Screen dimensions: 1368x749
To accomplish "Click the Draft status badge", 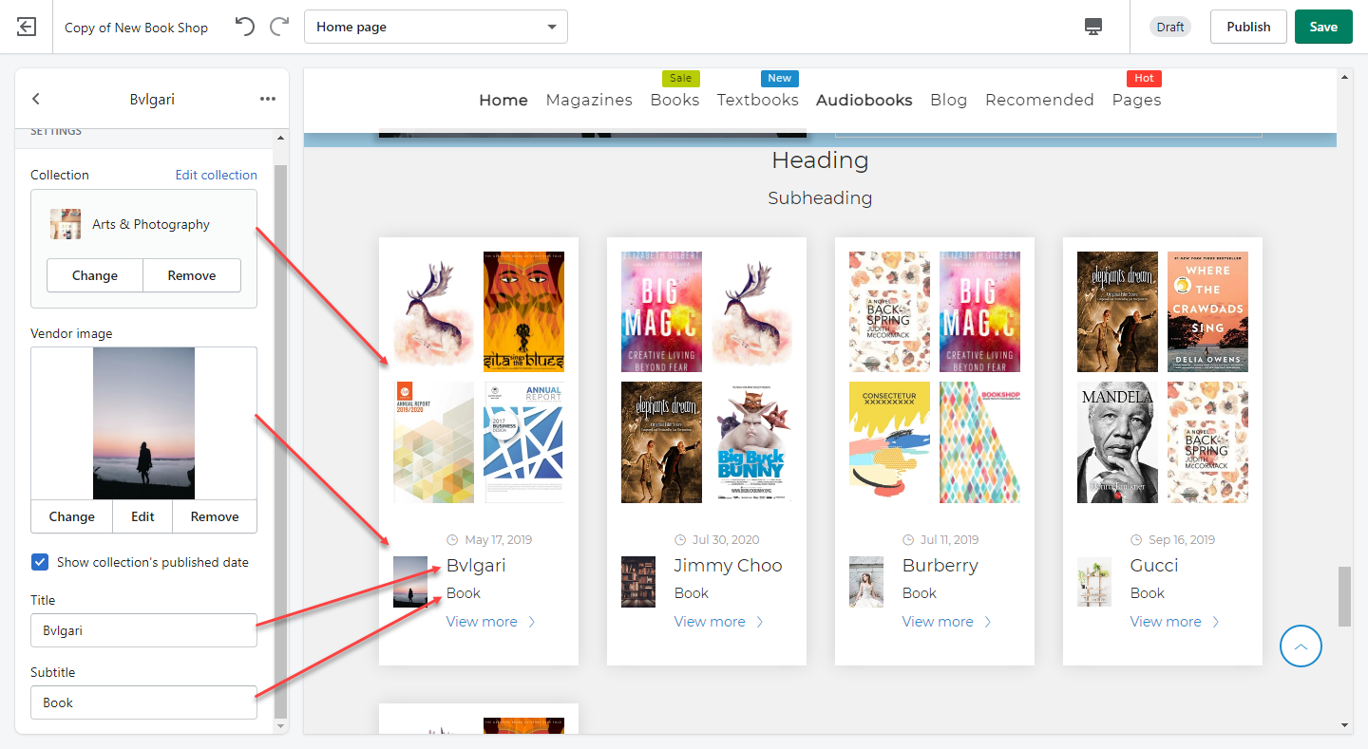I will click(1170, 27).
